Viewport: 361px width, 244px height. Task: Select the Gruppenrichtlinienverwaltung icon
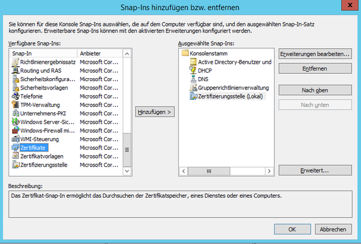click(193, 87)
